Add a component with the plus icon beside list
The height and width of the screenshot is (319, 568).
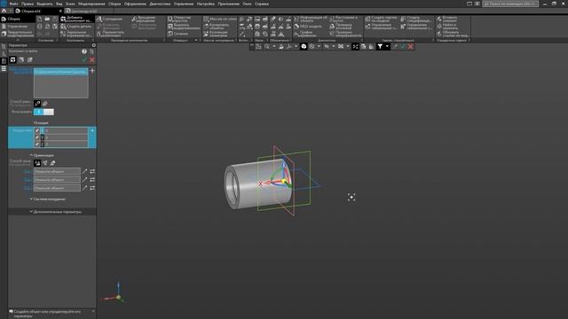(92, 71)
